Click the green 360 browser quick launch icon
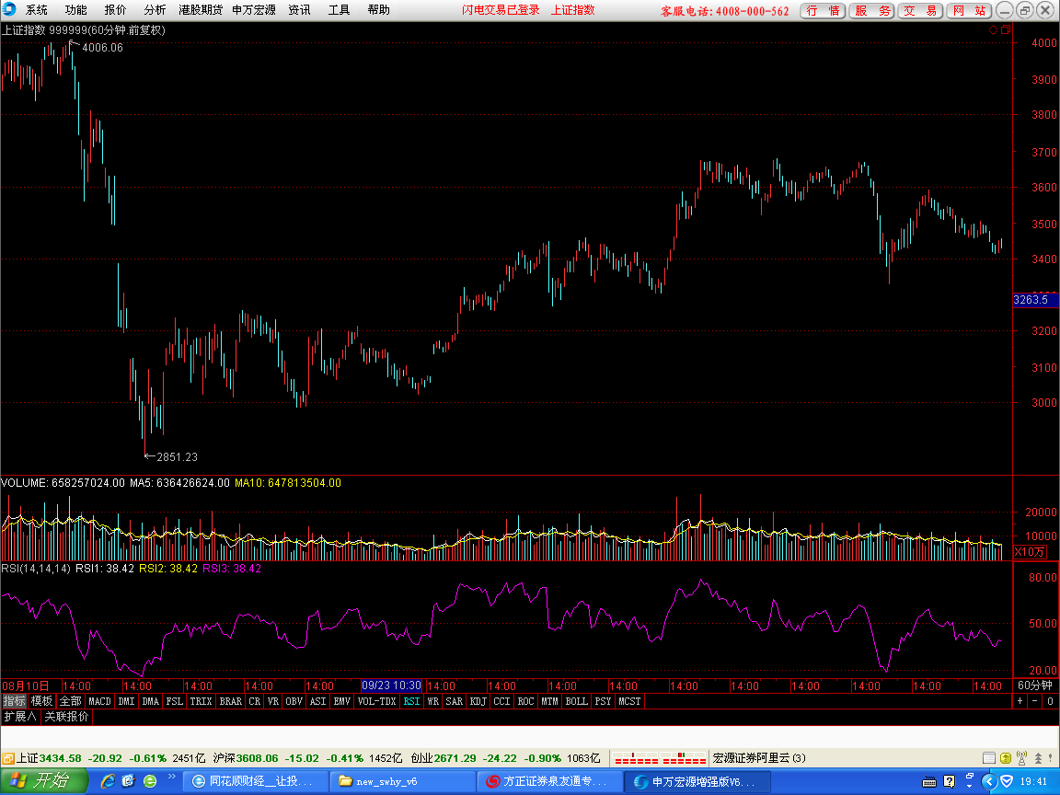Image resolution: width=1060 pixels, height=795 pixels. (x=150, y=781)
